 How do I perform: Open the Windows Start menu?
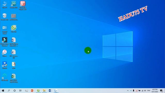(x=3, y=91)
